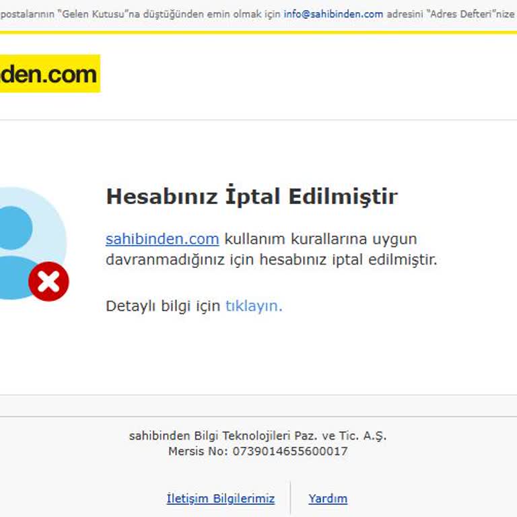Click the info@sahibinden.com email address link
Image resolution: width=517 pixels, height=517 pixels.
(333, 14)
